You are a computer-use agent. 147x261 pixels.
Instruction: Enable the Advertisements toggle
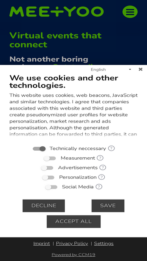tap(47, 168)
